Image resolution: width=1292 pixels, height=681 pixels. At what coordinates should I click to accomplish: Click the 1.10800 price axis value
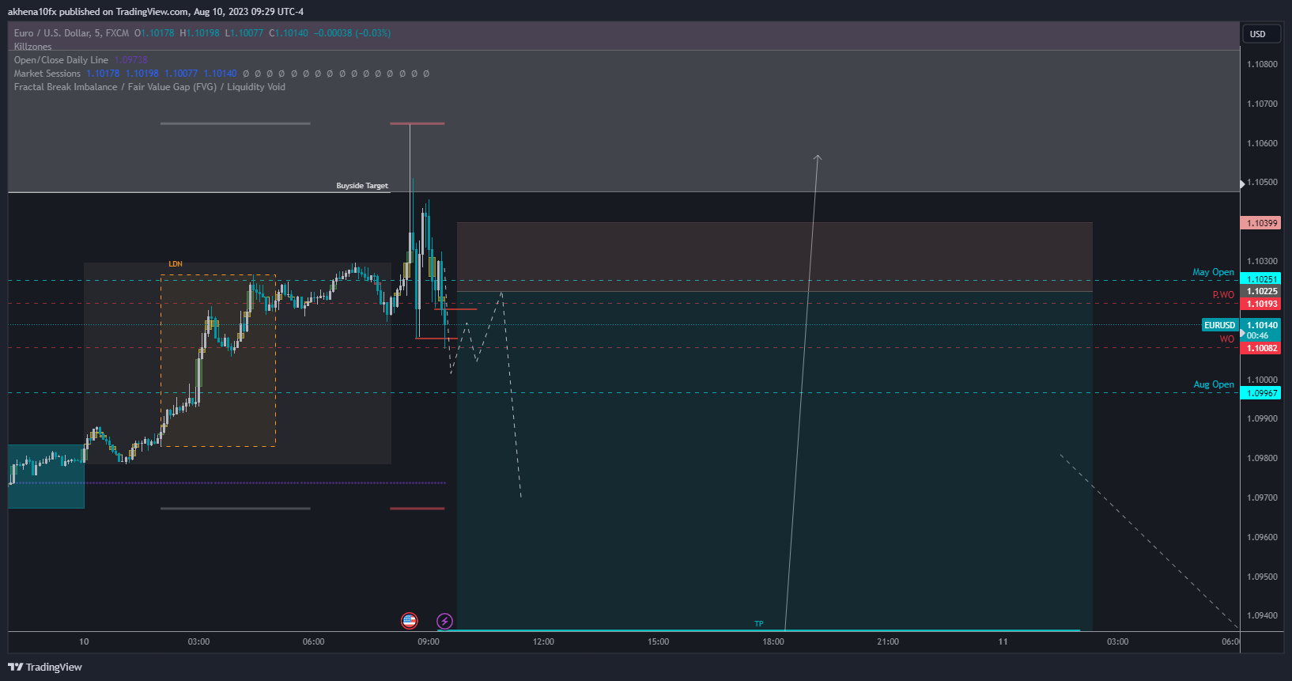click(x=1262, y=64)
